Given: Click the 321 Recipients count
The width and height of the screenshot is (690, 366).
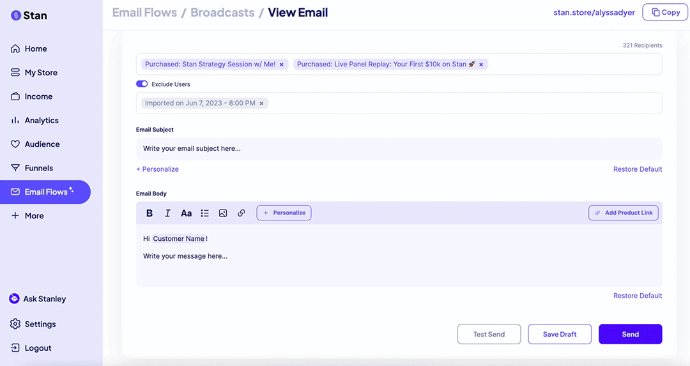Looking at the screenshot, I should tap(642, 45).
